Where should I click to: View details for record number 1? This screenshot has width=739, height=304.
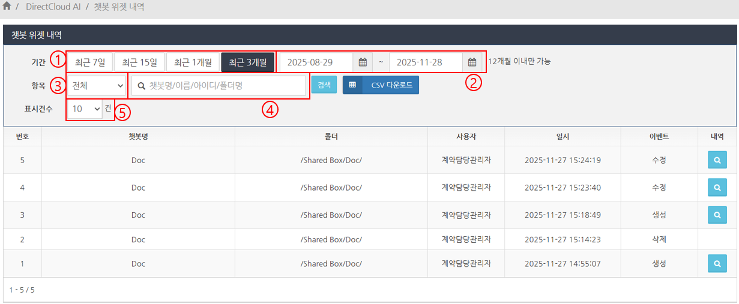[x=717, y=263]
